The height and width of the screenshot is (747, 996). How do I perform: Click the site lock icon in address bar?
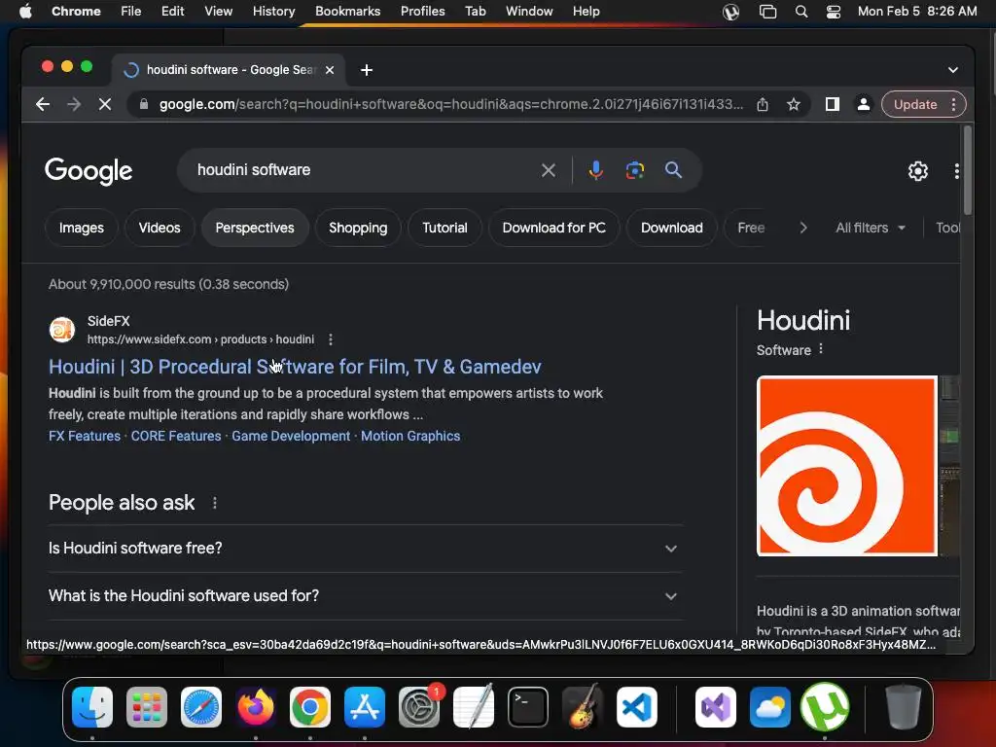pos(144,104)
